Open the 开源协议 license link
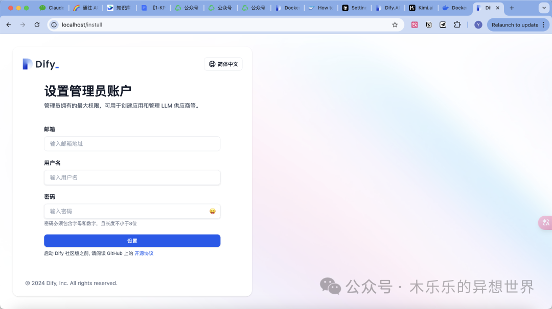 pyautogui.click(x=144, y=253)
